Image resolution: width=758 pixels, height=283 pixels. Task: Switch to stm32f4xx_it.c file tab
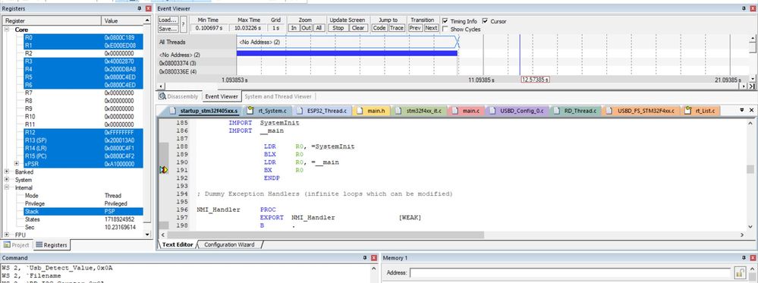[419, 111]
